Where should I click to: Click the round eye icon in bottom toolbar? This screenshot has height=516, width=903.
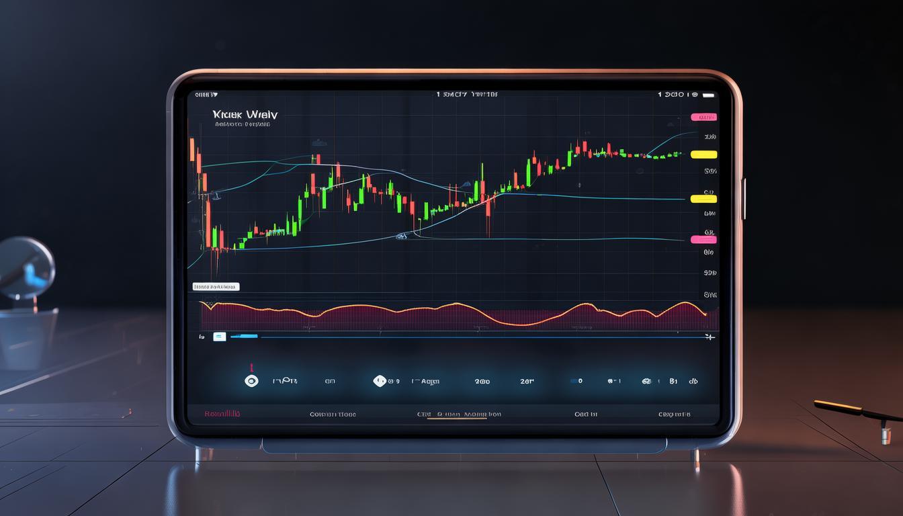click(x=251, y=381)
